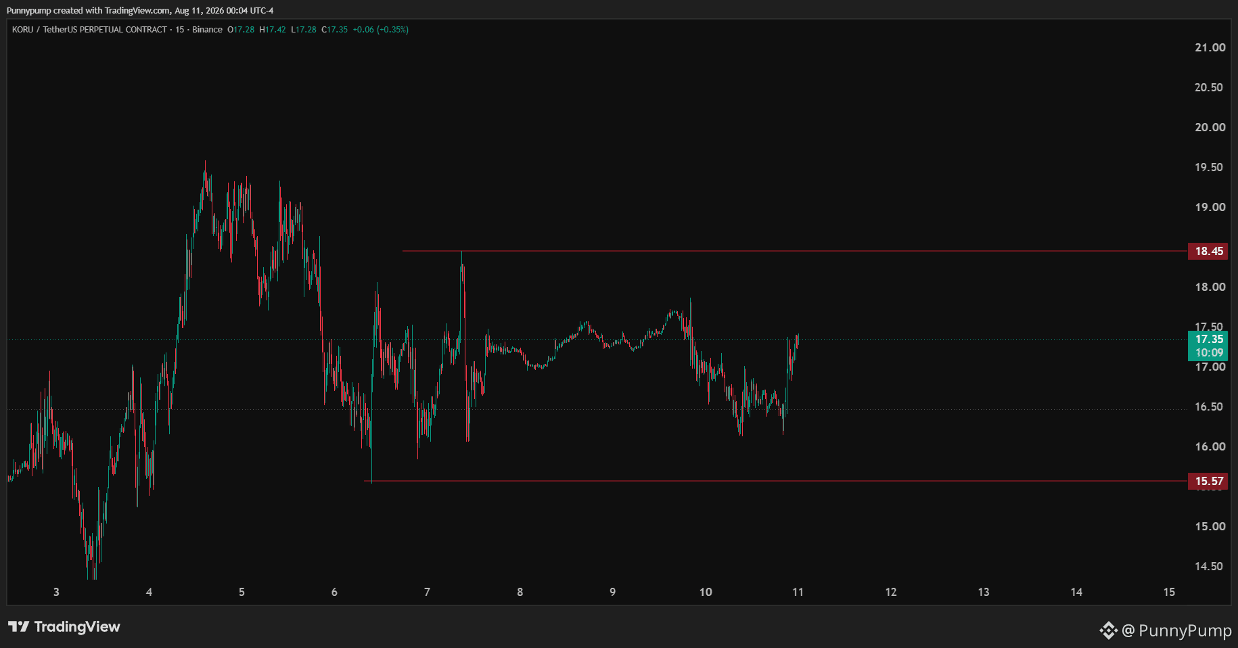Click date 14 on the time axis
This screenshot has height=648, width=1238.
1076,592
